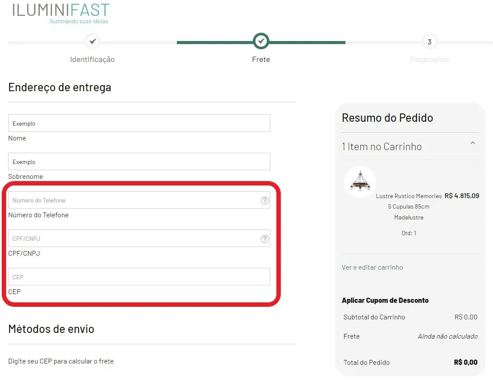Image resolution: width=493 pixels, height=384 pixels.
Task: Select the Pagamento step circle
Action: point(429,41)
